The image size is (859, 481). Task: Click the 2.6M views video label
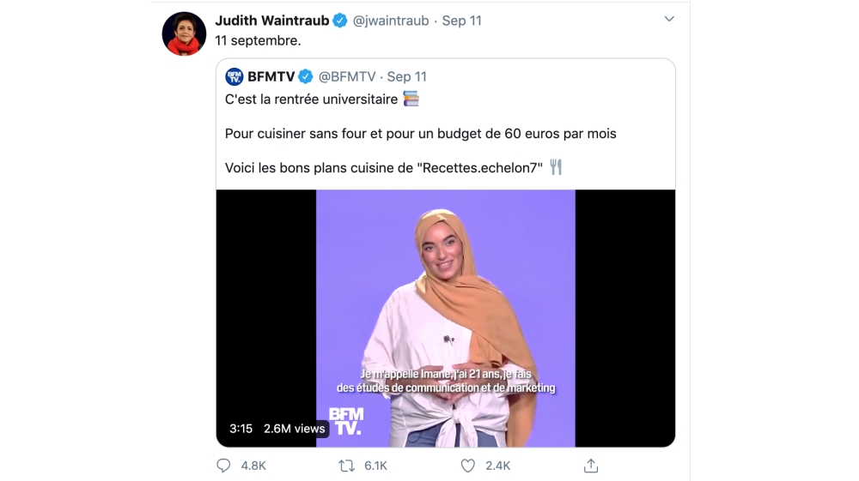tap(294, 429)
